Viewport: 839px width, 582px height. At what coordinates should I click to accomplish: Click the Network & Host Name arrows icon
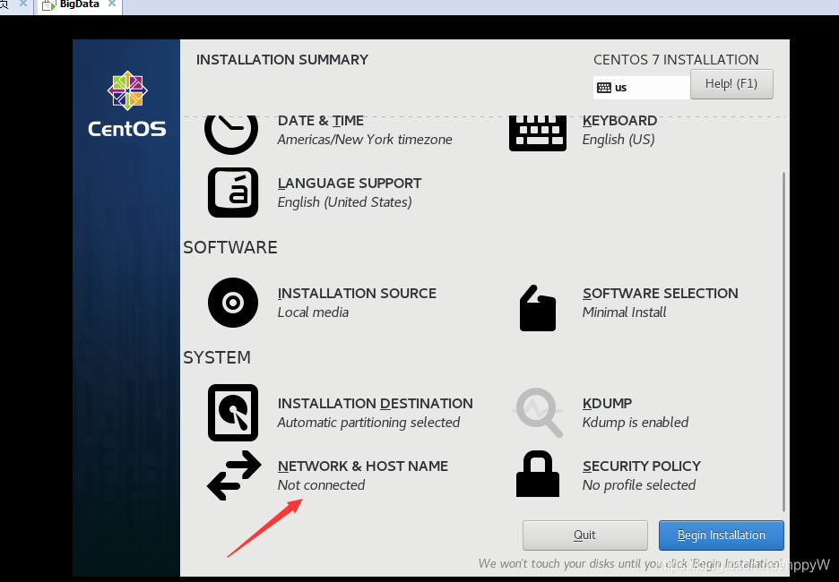point(234,475)
